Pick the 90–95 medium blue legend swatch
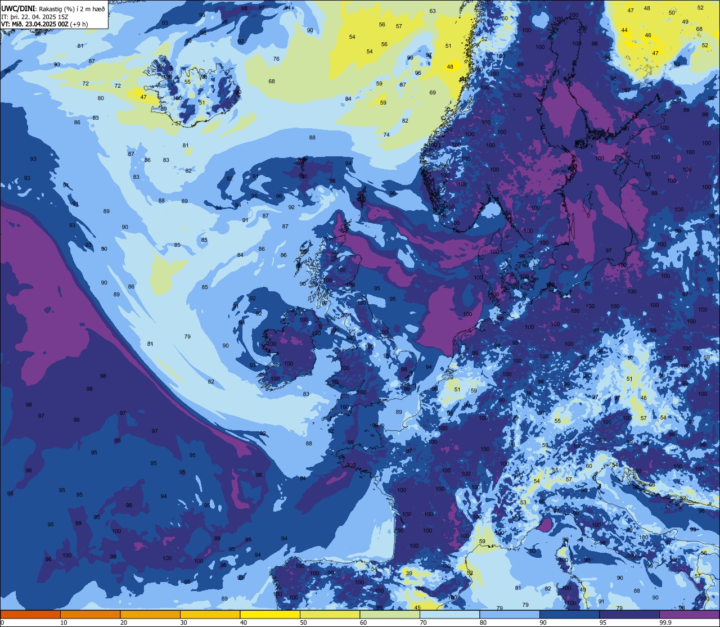The width and height of the screenshot is (720, 627). [x=569, y=614]
